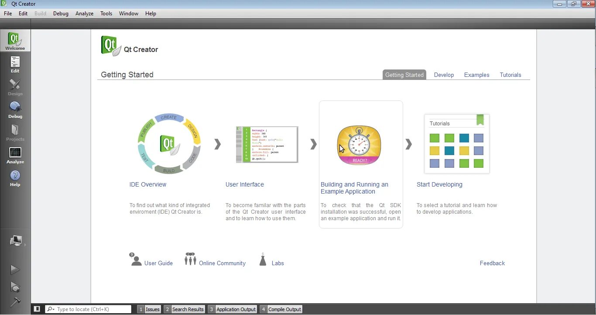This screenshot has height=315, width=596.
Task: Click the Qt Creator title bar icon
Action: coord(4,4)
